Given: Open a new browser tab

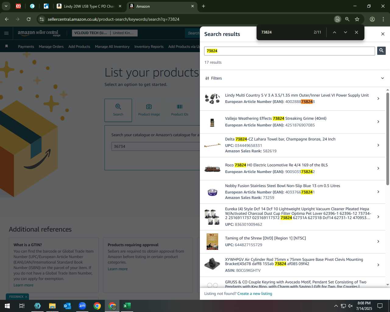Looking at the screenshot, I should coord(204,6).
